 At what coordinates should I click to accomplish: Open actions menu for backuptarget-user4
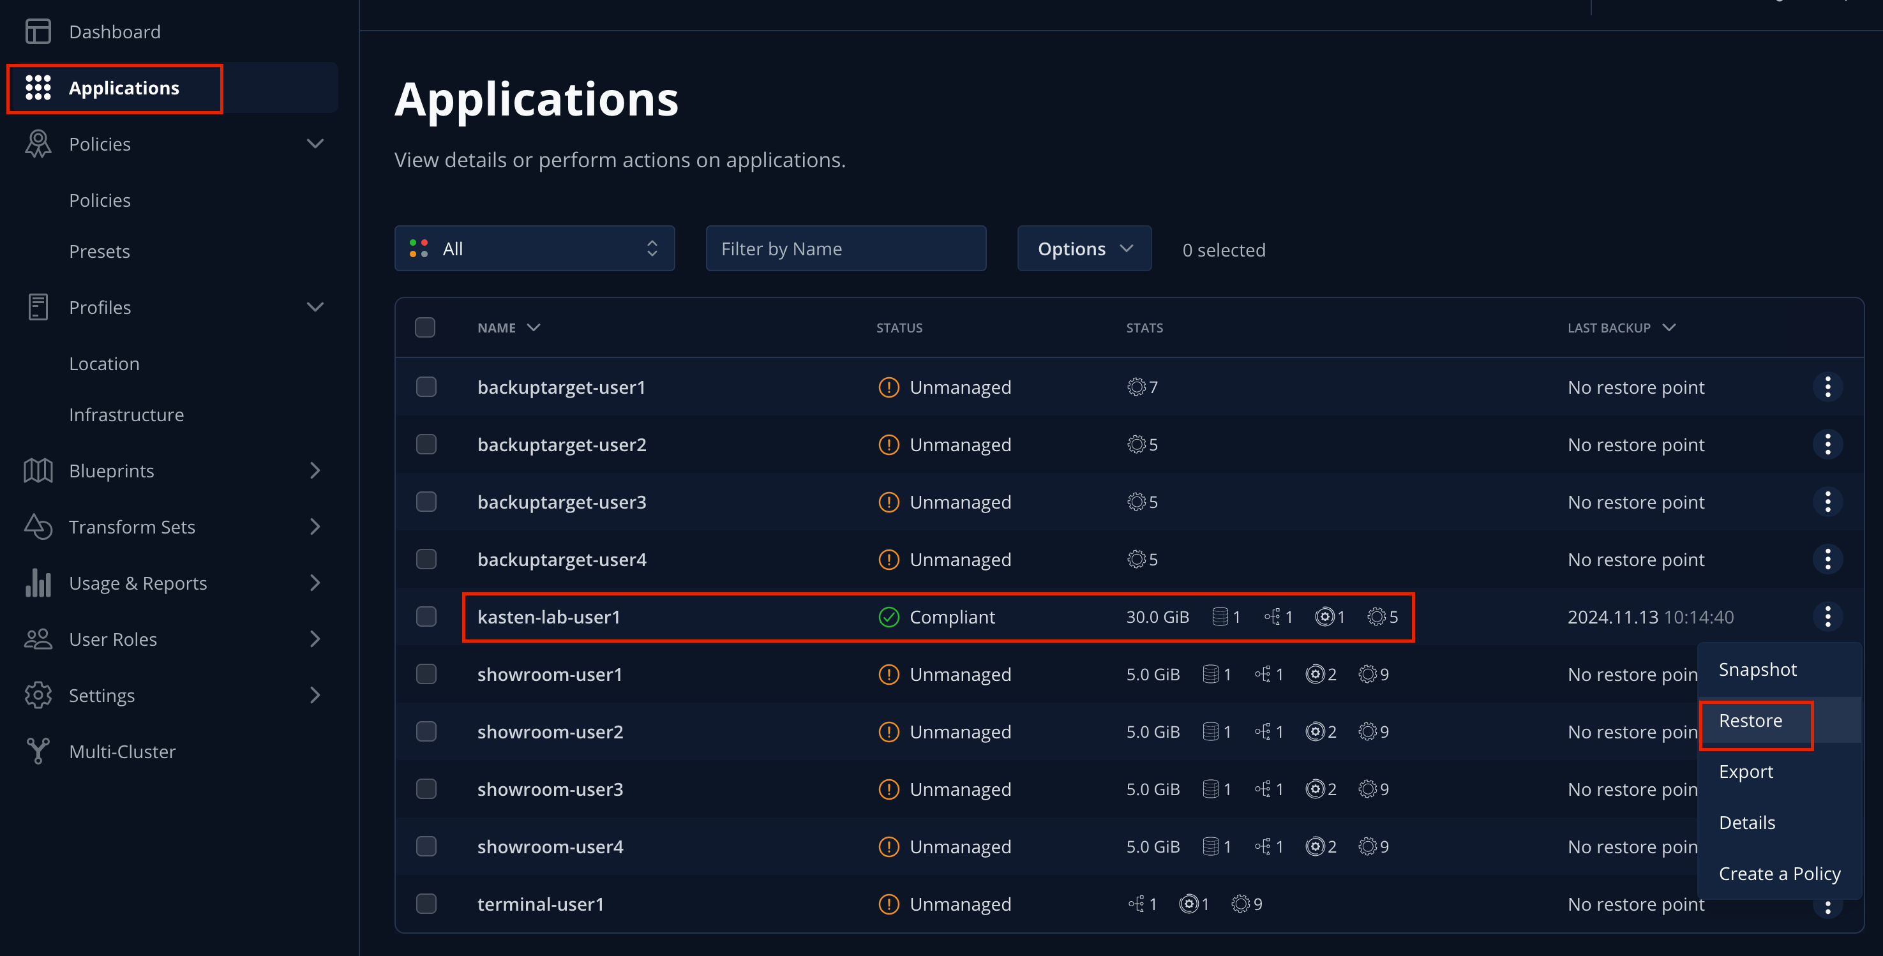[1827, 559]
